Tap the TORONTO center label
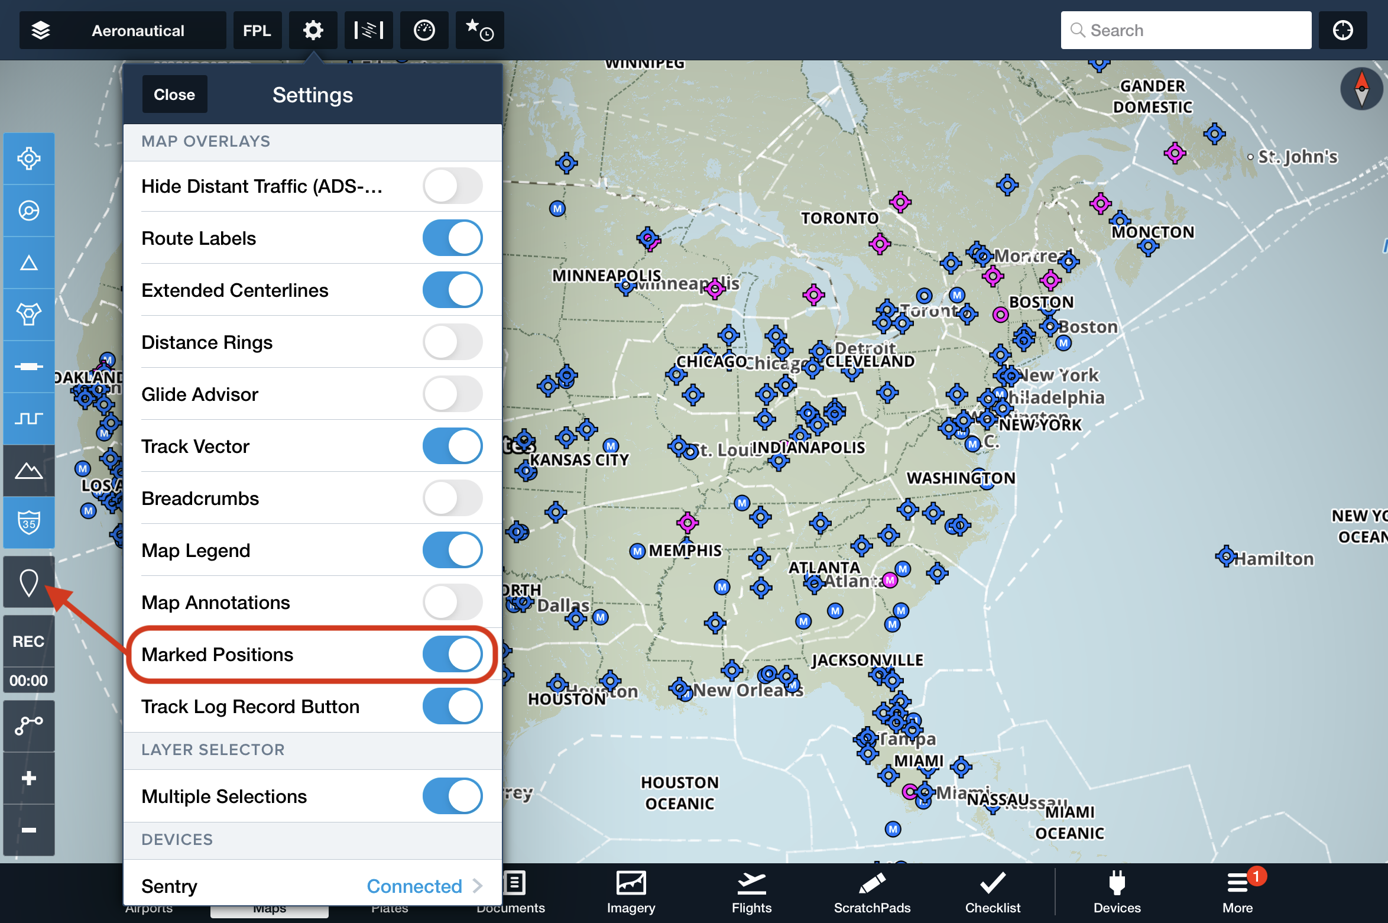Viewport: 1388px width, 923px height. tap(839, 218)
